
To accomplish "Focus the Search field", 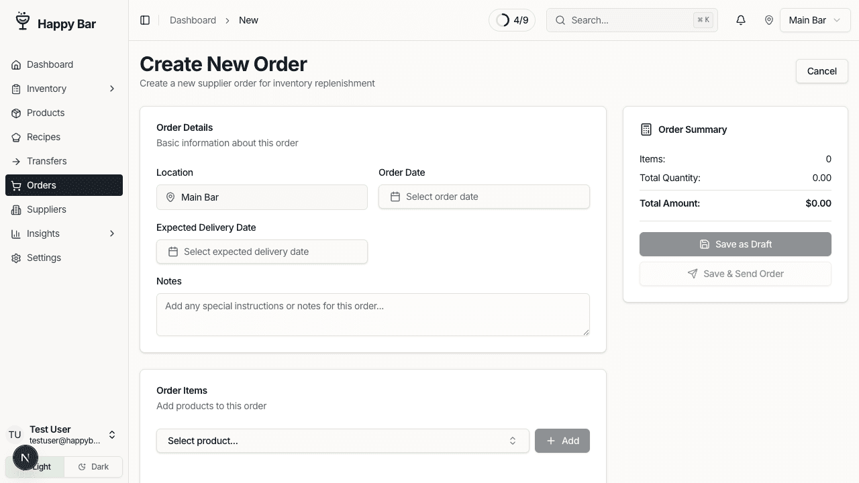I will pyautogui.click(x=632, y=20).
